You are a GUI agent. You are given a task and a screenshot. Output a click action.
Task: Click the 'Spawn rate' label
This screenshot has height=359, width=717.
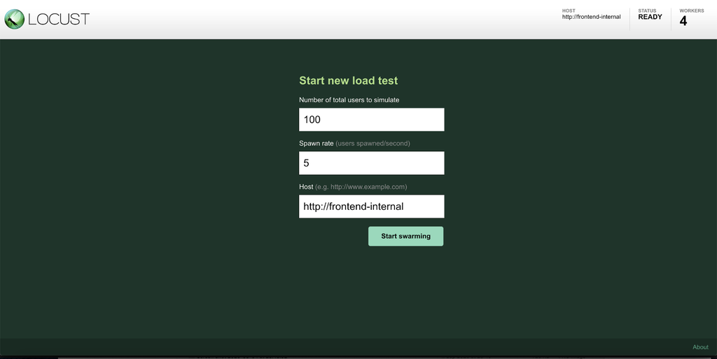316,143
